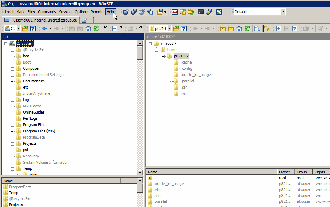
Task: Select the usscmdl001 session tab
Action: coord(40,20)
